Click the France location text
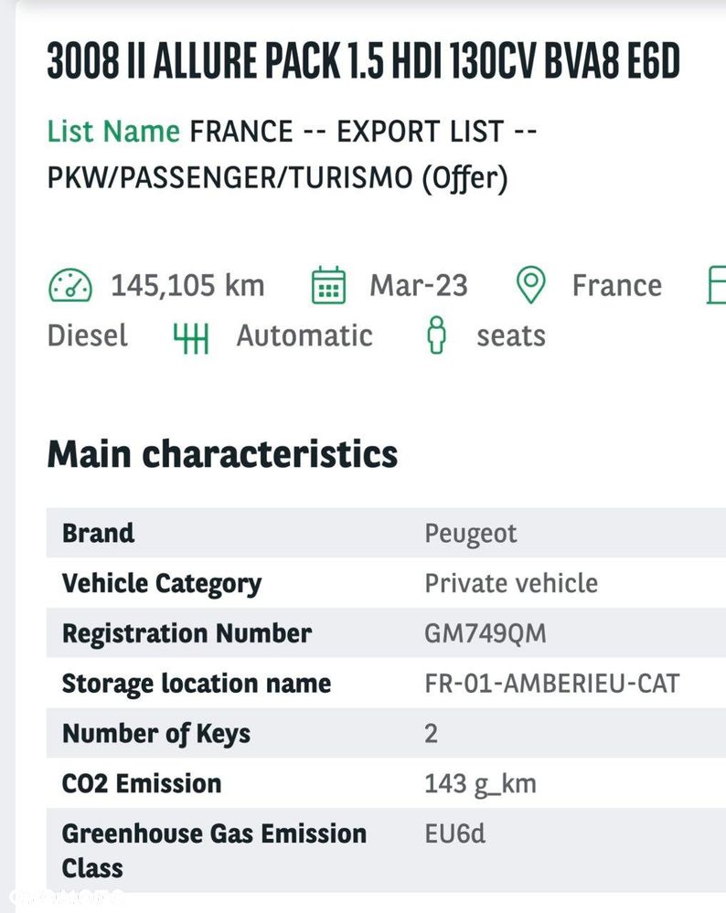This screenshot has width=726, height=913. [617, 286]
